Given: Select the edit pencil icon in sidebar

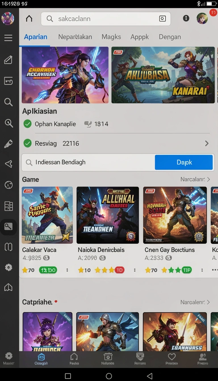Looking at the screenshot, I should (x=8, y=60).
